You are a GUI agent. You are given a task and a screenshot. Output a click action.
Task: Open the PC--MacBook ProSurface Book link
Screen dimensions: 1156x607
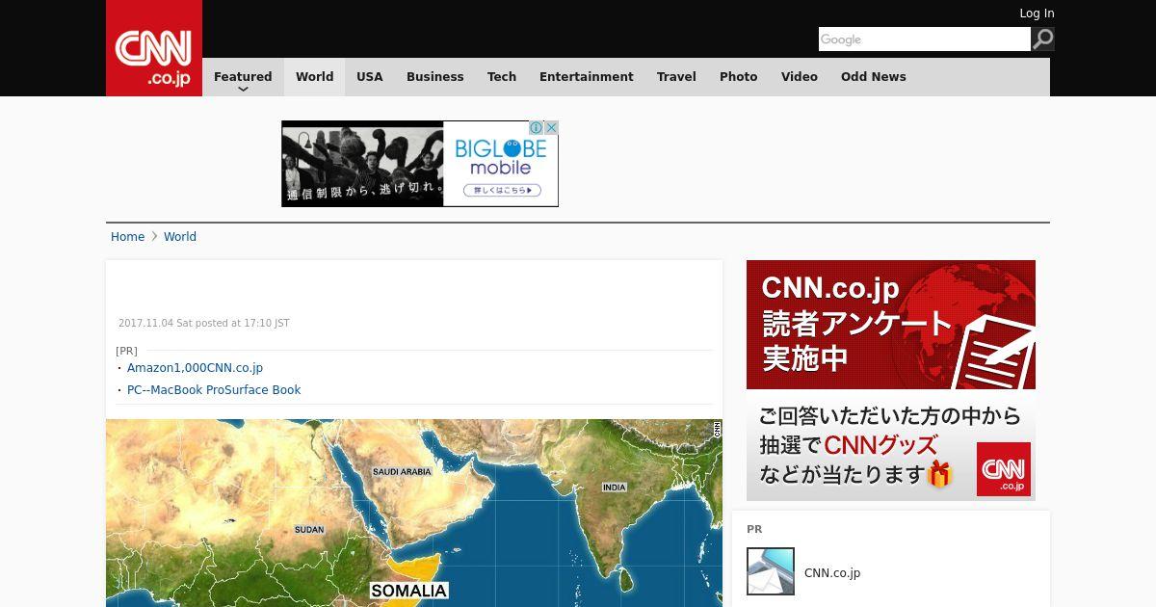(214, 390)
